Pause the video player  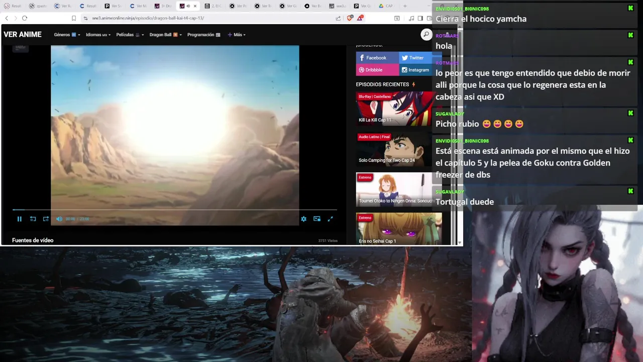coord(19,219)
